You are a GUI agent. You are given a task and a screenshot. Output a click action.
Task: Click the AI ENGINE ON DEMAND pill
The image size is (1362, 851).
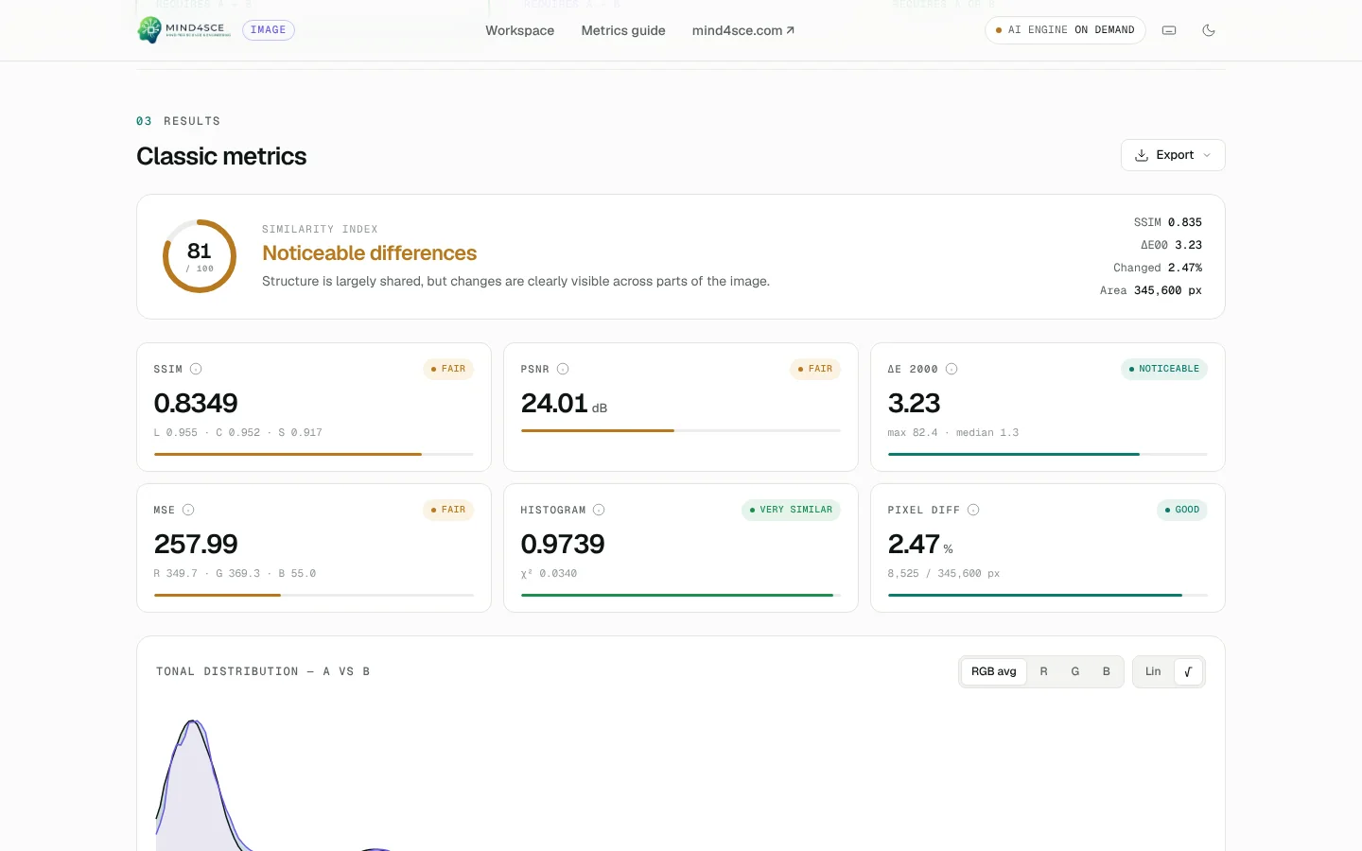click(1065, 30)
